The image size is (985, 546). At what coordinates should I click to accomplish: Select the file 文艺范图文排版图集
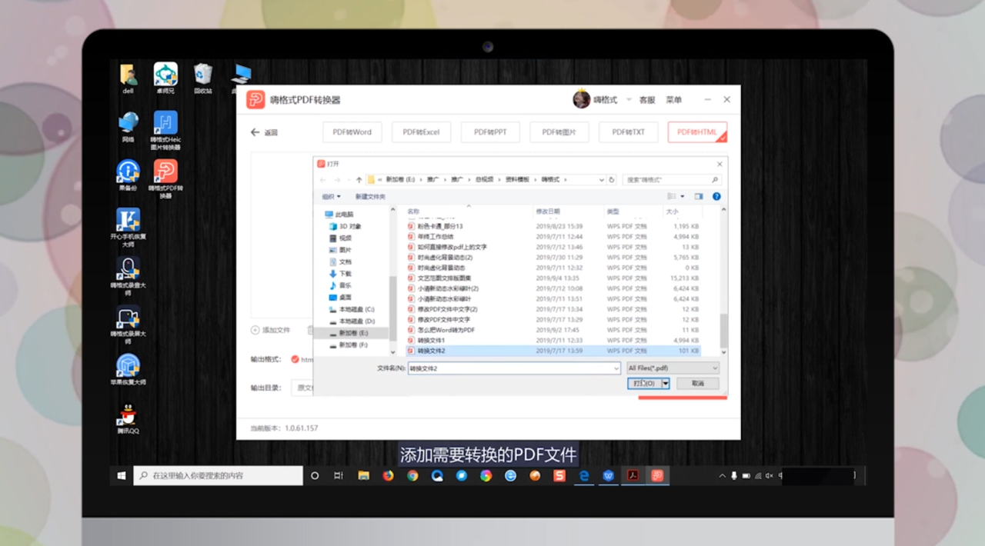point(439,278)
